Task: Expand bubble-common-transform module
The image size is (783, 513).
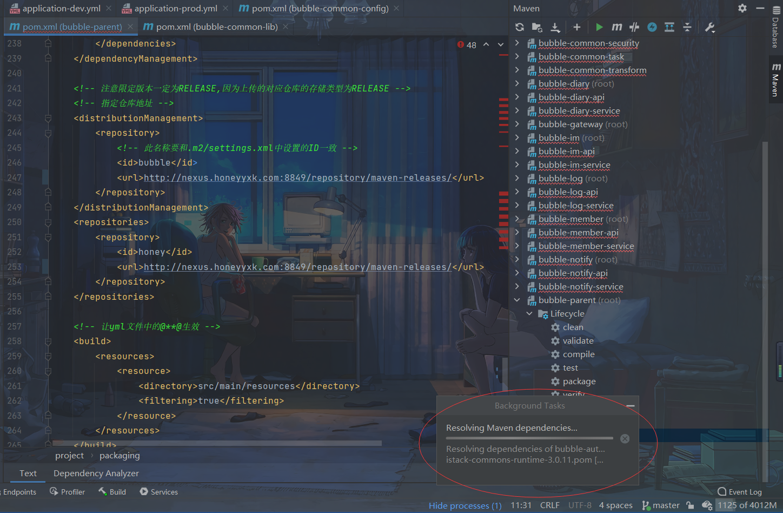Action: [x=517, y=70]
